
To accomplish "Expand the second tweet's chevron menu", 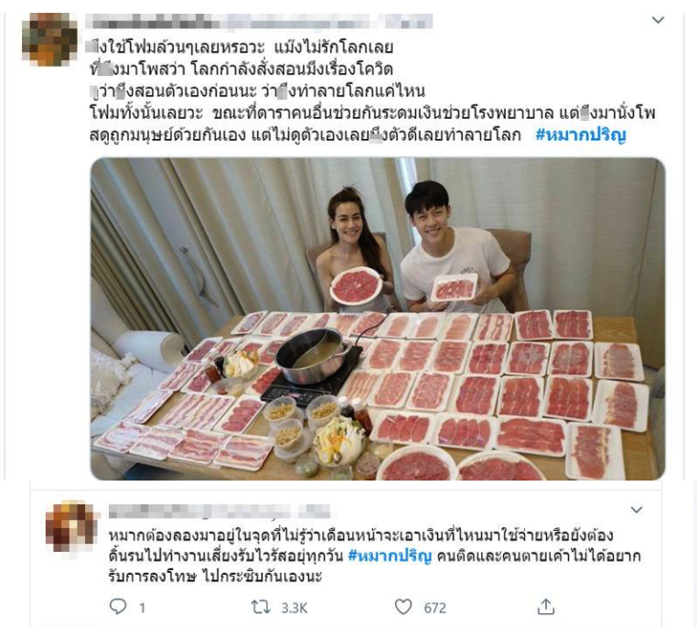I will (637, 510).
